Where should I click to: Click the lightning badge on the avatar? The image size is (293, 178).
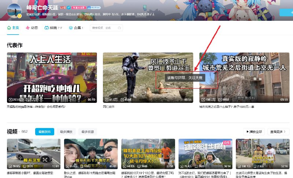[19, 16]
